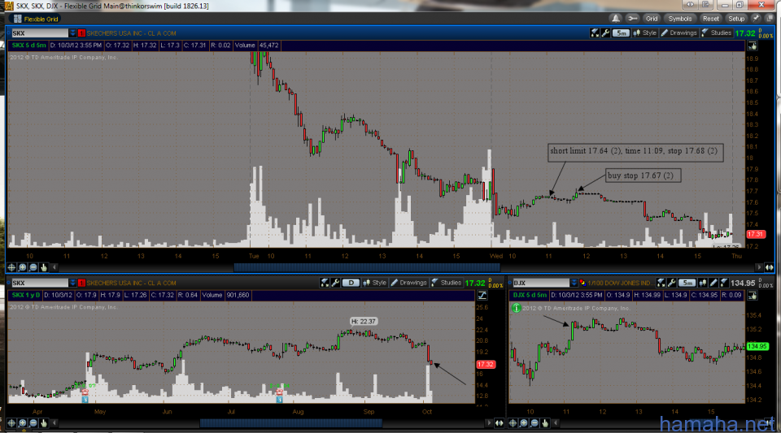This screenshot has height=433, width=781.
Task: Edit the SKX symbol field in the daily chart
Action: [x=39, y=283]
